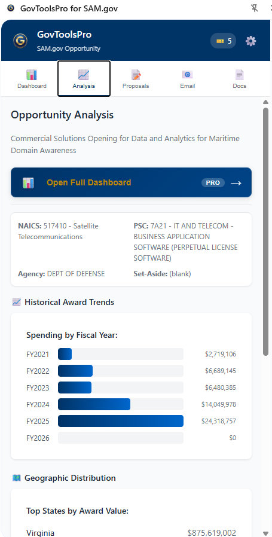Viewport: 272px width, 537px height.
Task: Click the Top States by Award Value label
Action: (78, 511)
